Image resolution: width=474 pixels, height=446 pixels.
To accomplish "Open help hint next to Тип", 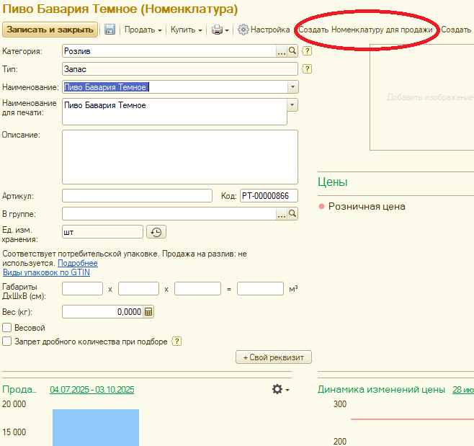I will click(x=307, y=69).
